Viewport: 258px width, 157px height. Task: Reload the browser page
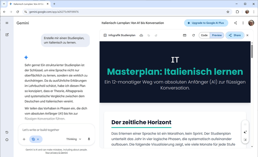(x=18, y=12)
